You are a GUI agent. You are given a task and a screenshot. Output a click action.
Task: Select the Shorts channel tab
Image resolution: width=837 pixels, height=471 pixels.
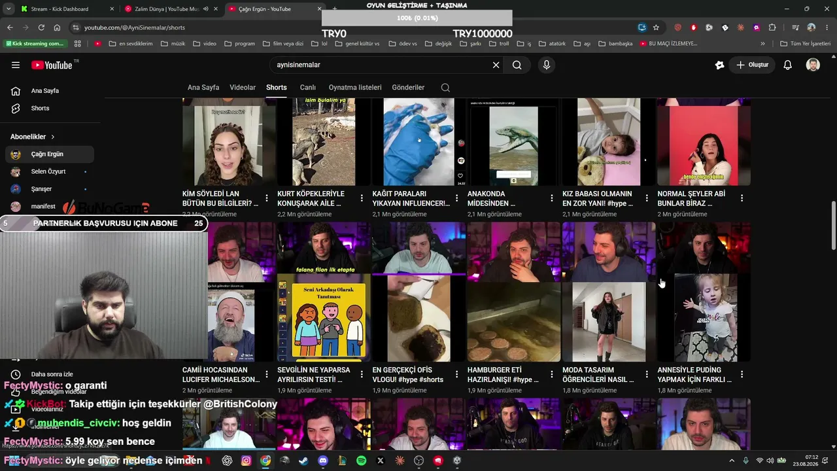277,88
